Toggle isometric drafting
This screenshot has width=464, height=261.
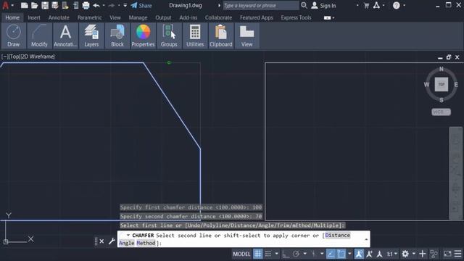click(313, 254)
